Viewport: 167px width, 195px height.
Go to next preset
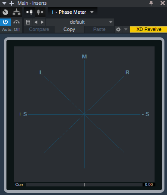(x=42, y=22)
